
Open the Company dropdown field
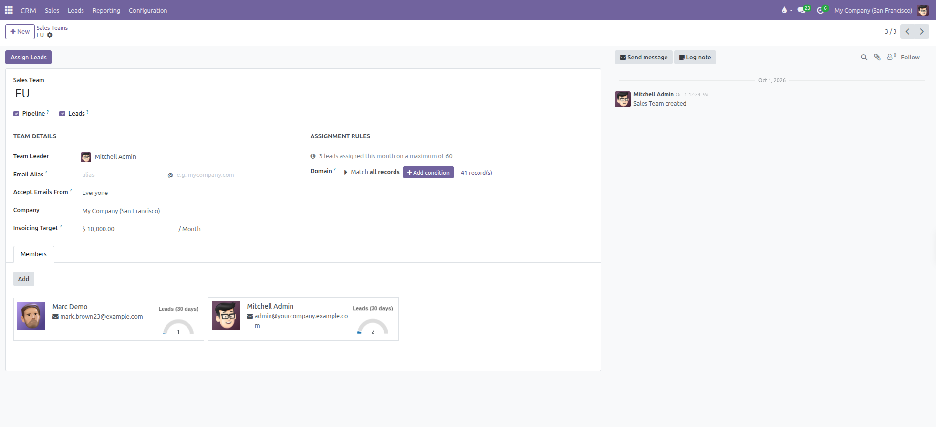[x=189, y=211]
